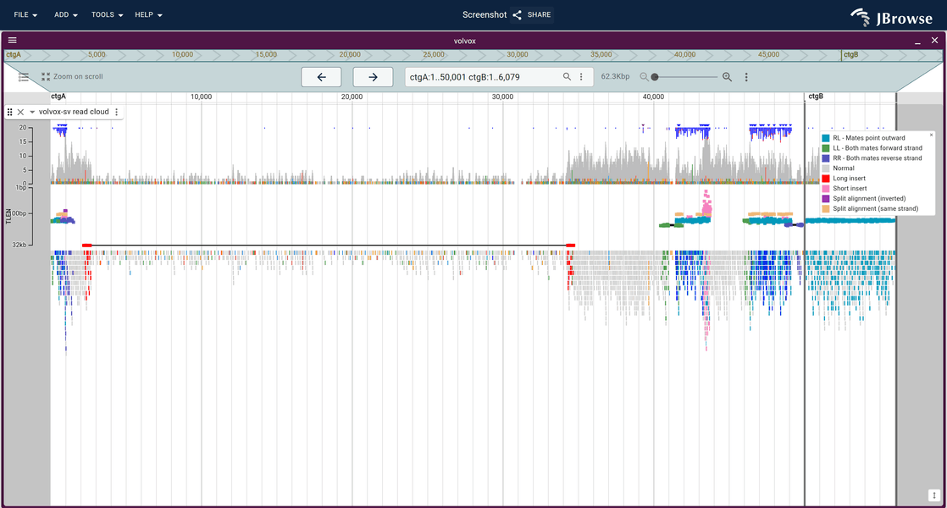
Task: Click the JBrowse logo
Action: 891,17
